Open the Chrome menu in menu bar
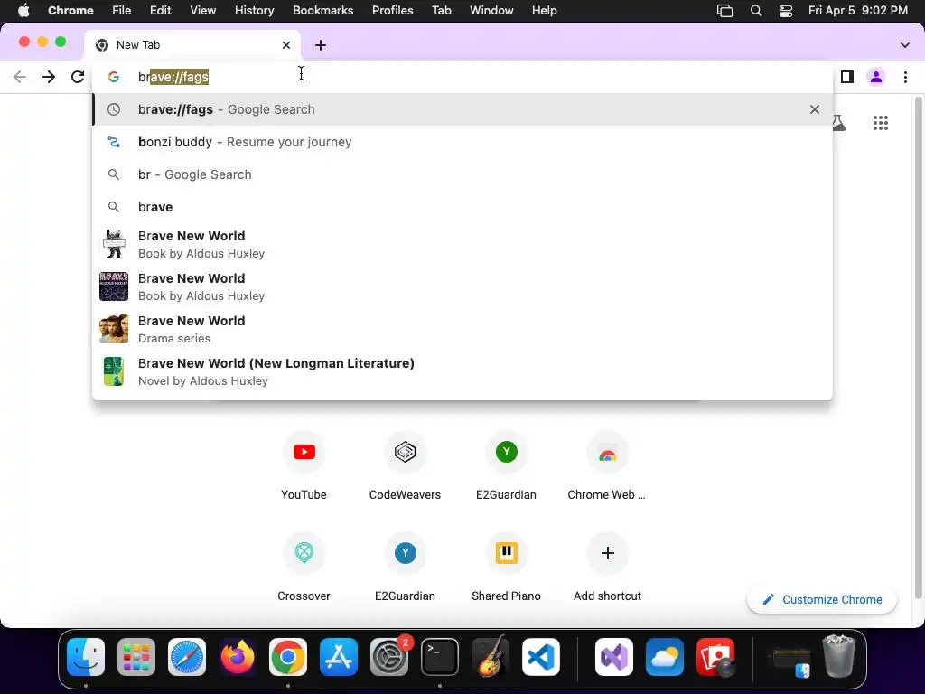The width and height of the screenshot is (925, 694). click(x=70, y=11)
